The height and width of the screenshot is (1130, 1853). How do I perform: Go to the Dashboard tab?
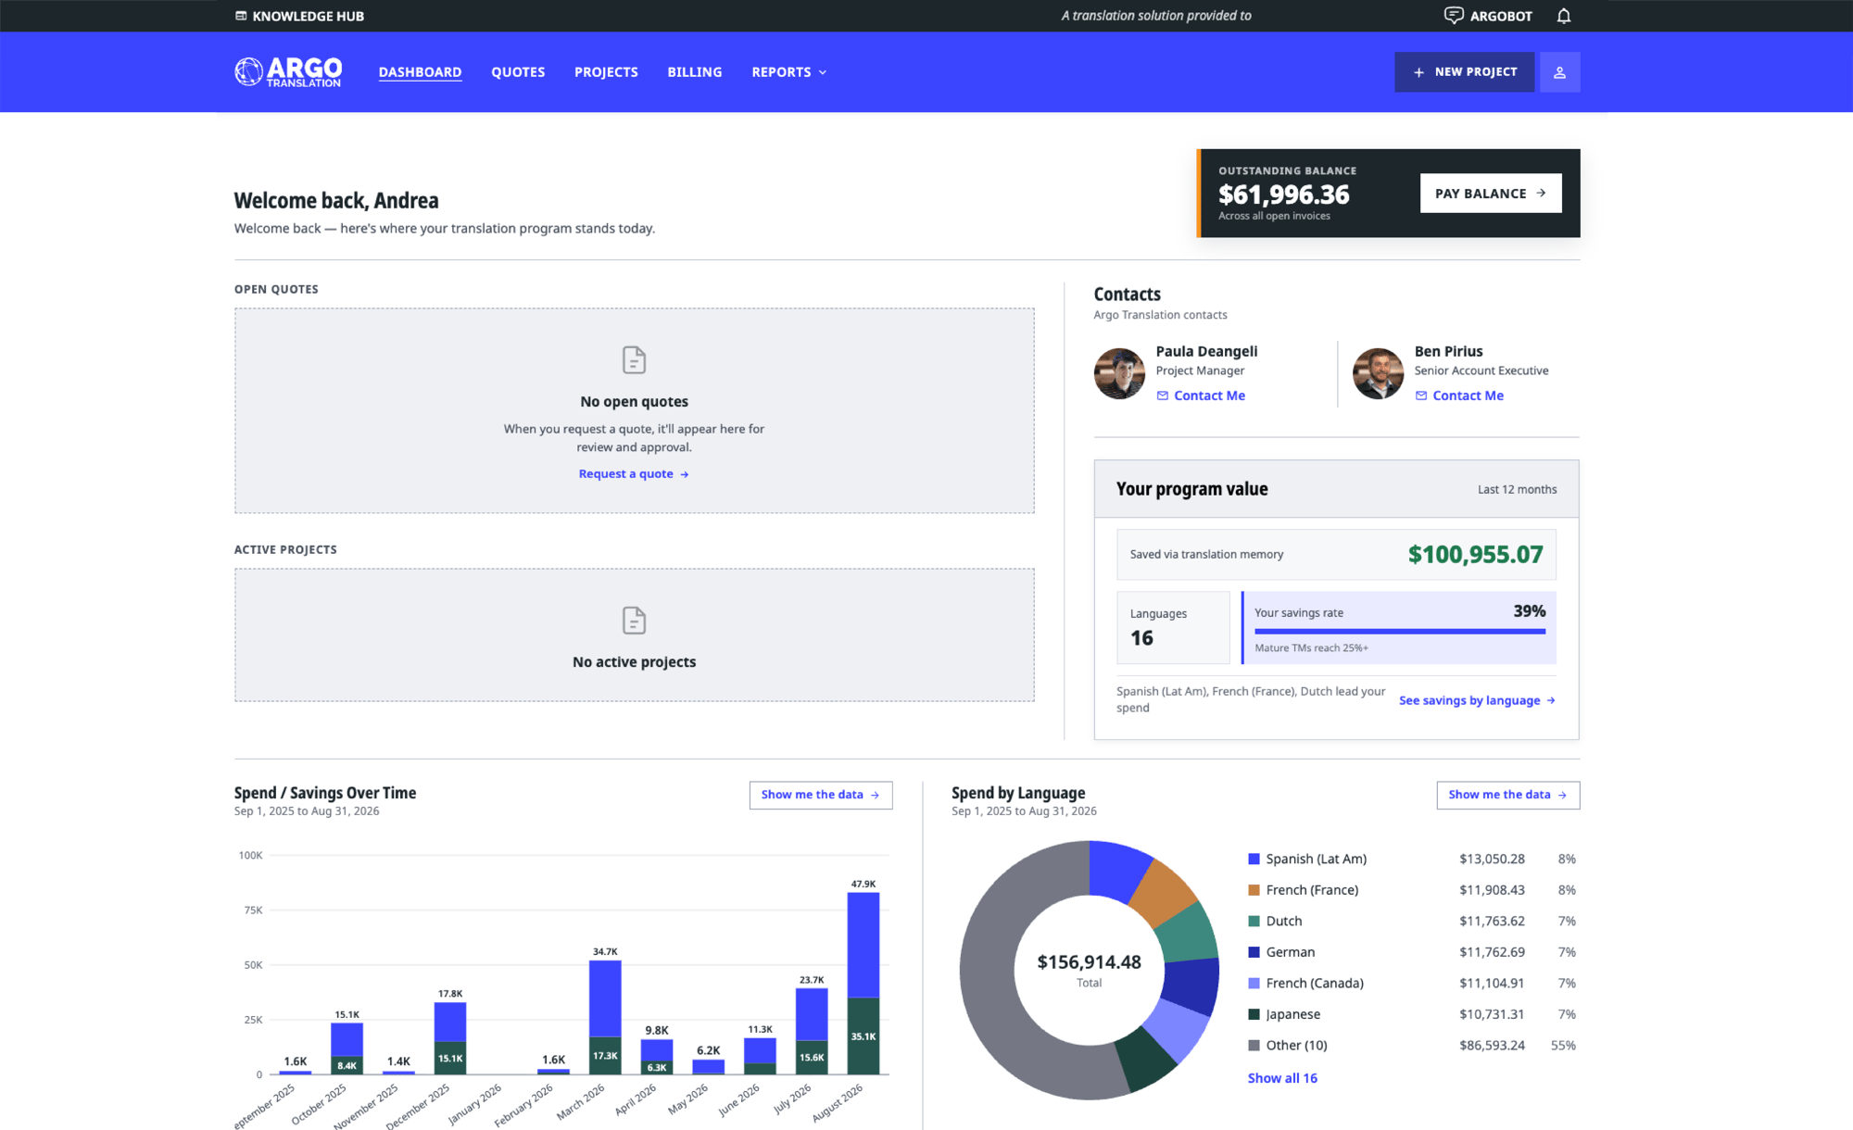point(420,72)
